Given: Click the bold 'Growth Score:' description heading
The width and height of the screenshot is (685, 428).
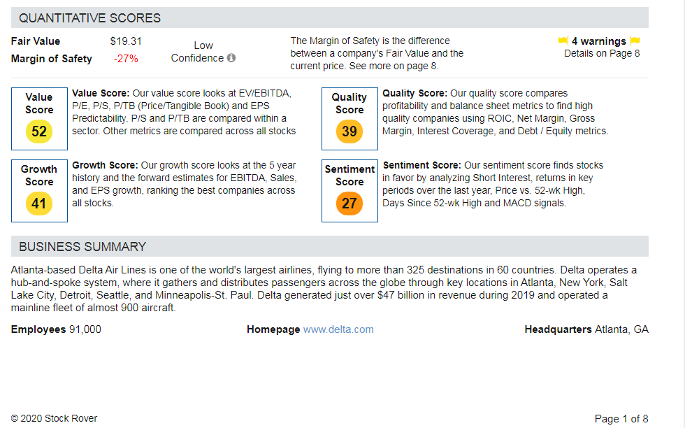Looking at the screenshot, I should pos(105,166).
